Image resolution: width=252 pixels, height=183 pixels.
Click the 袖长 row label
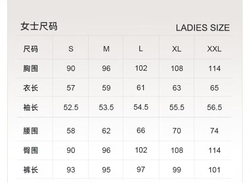(31, 107)
